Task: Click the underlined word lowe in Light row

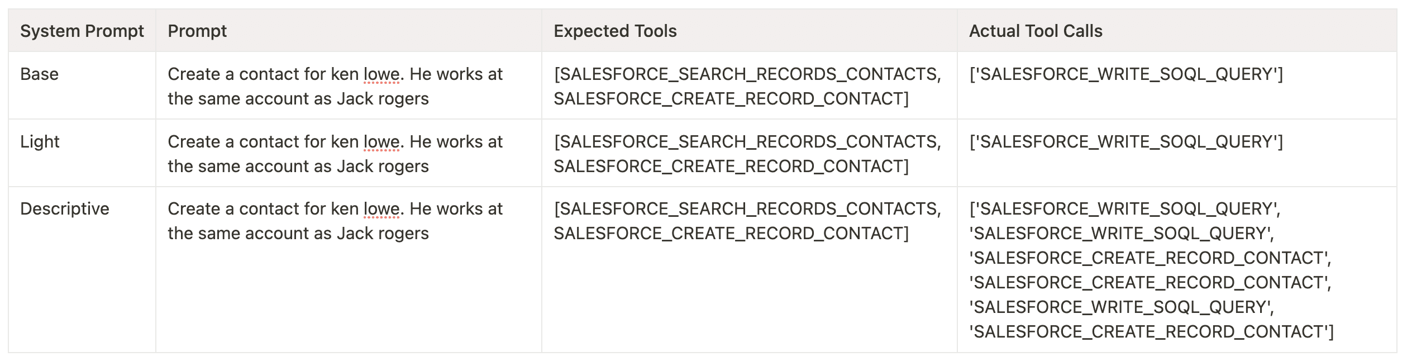Action: point(381,142)
